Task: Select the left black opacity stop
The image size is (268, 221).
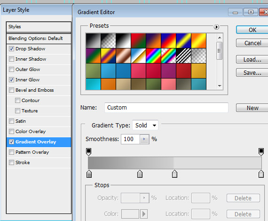Action: point(88,152)
